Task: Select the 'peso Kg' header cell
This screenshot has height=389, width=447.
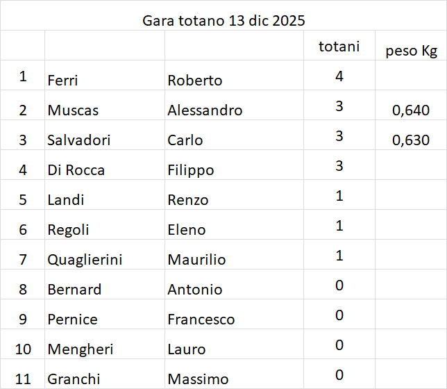Action: point(410,50)
